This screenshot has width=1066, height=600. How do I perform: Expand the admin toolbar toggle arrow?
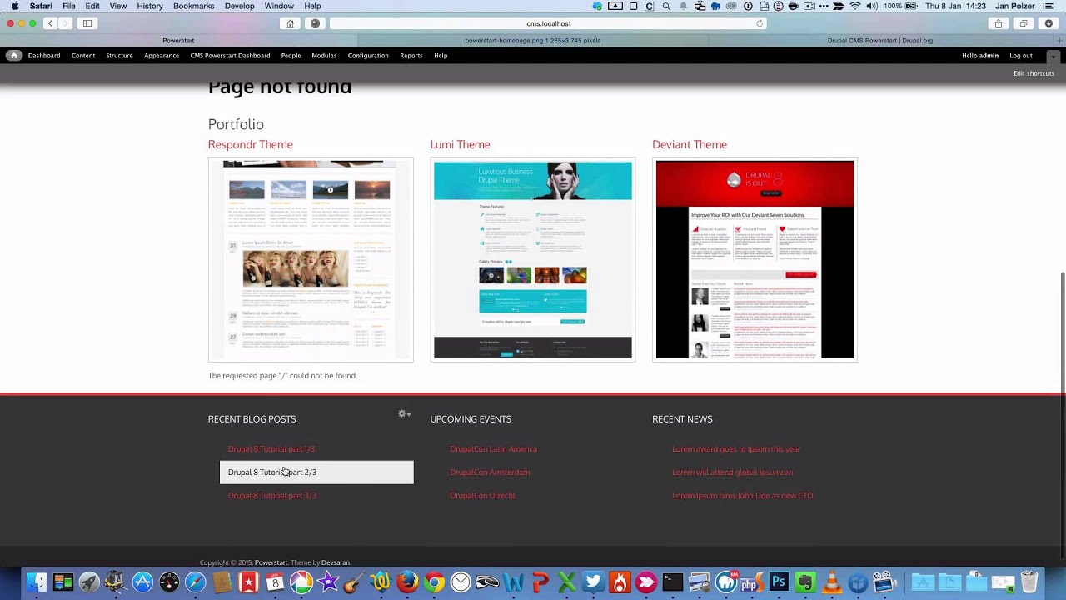click(x=1054, y=56)
